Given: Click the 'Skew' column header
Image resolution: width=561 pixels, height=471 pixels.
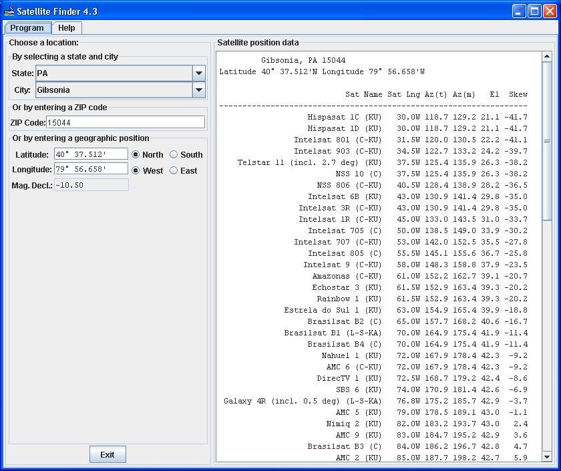Looking at the screenshot, I should (x=518, y=94).
